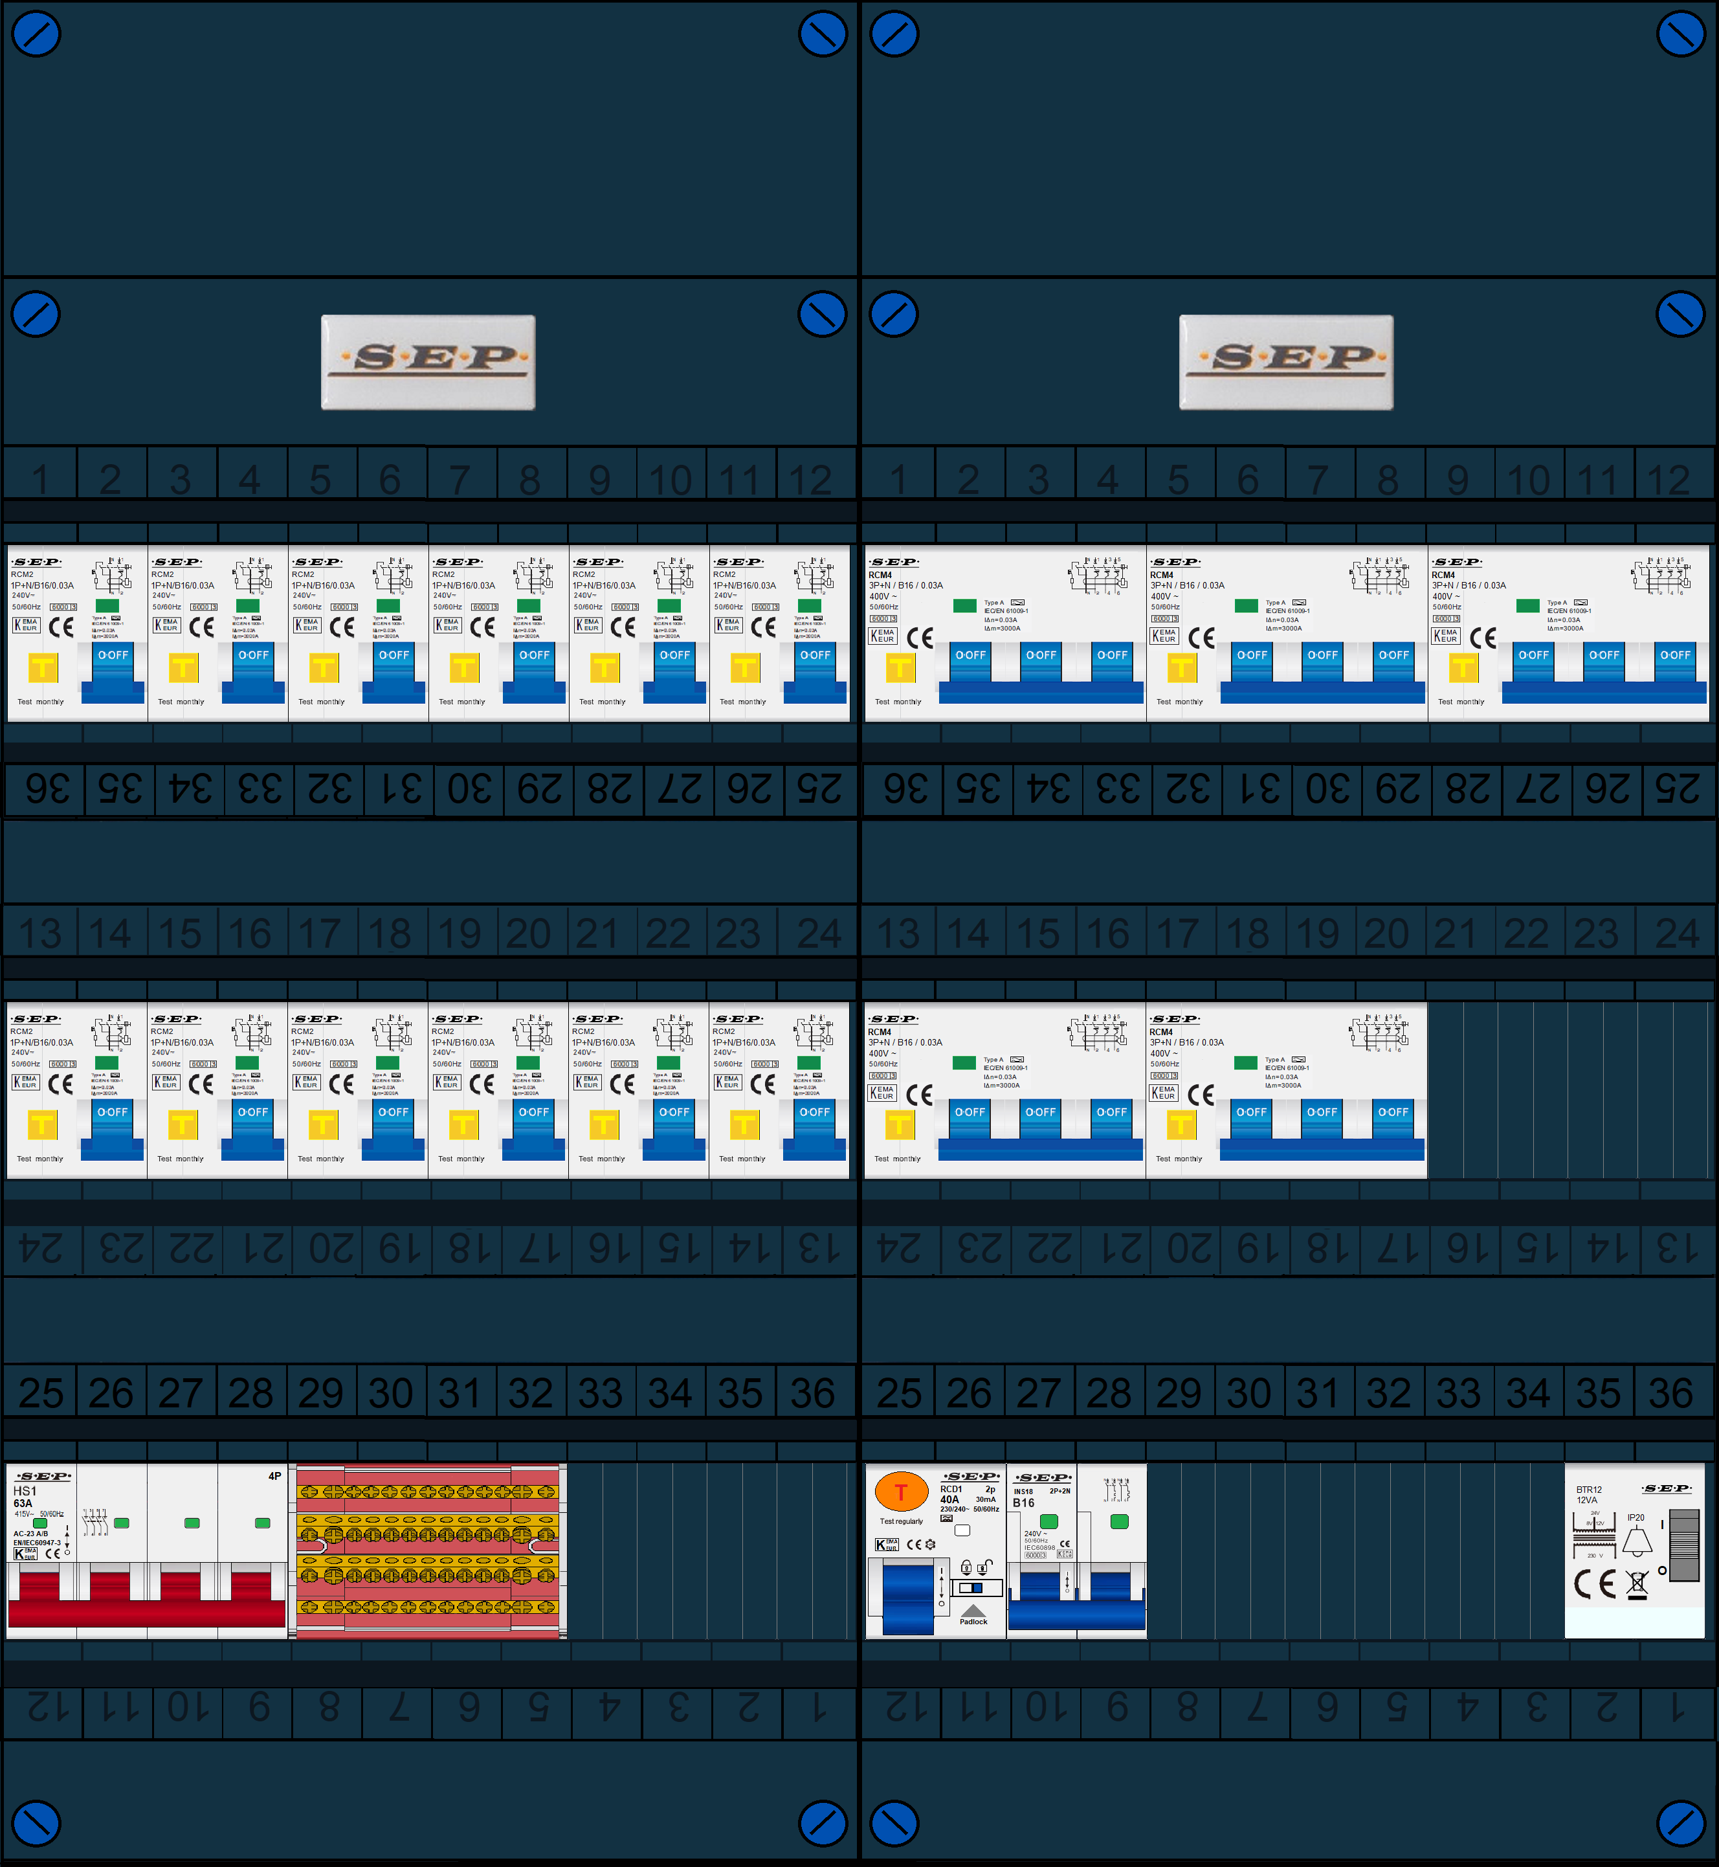Toggle O-OFF switch on second RCM2, left panel middle row
This screenshot has height=1867, width=1719.
[252, 1128]
